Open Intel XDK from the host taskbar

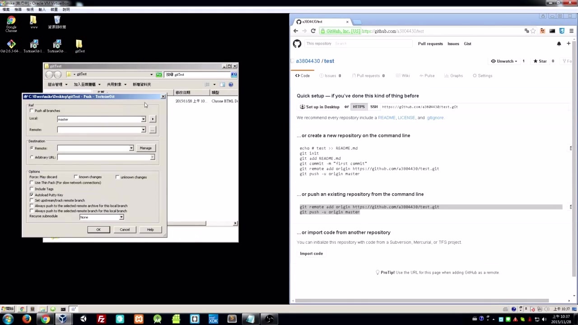click(213, 320)
